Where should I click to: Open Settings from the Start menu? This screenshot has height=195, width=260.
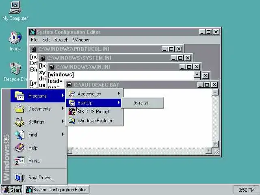click(38, 122)
